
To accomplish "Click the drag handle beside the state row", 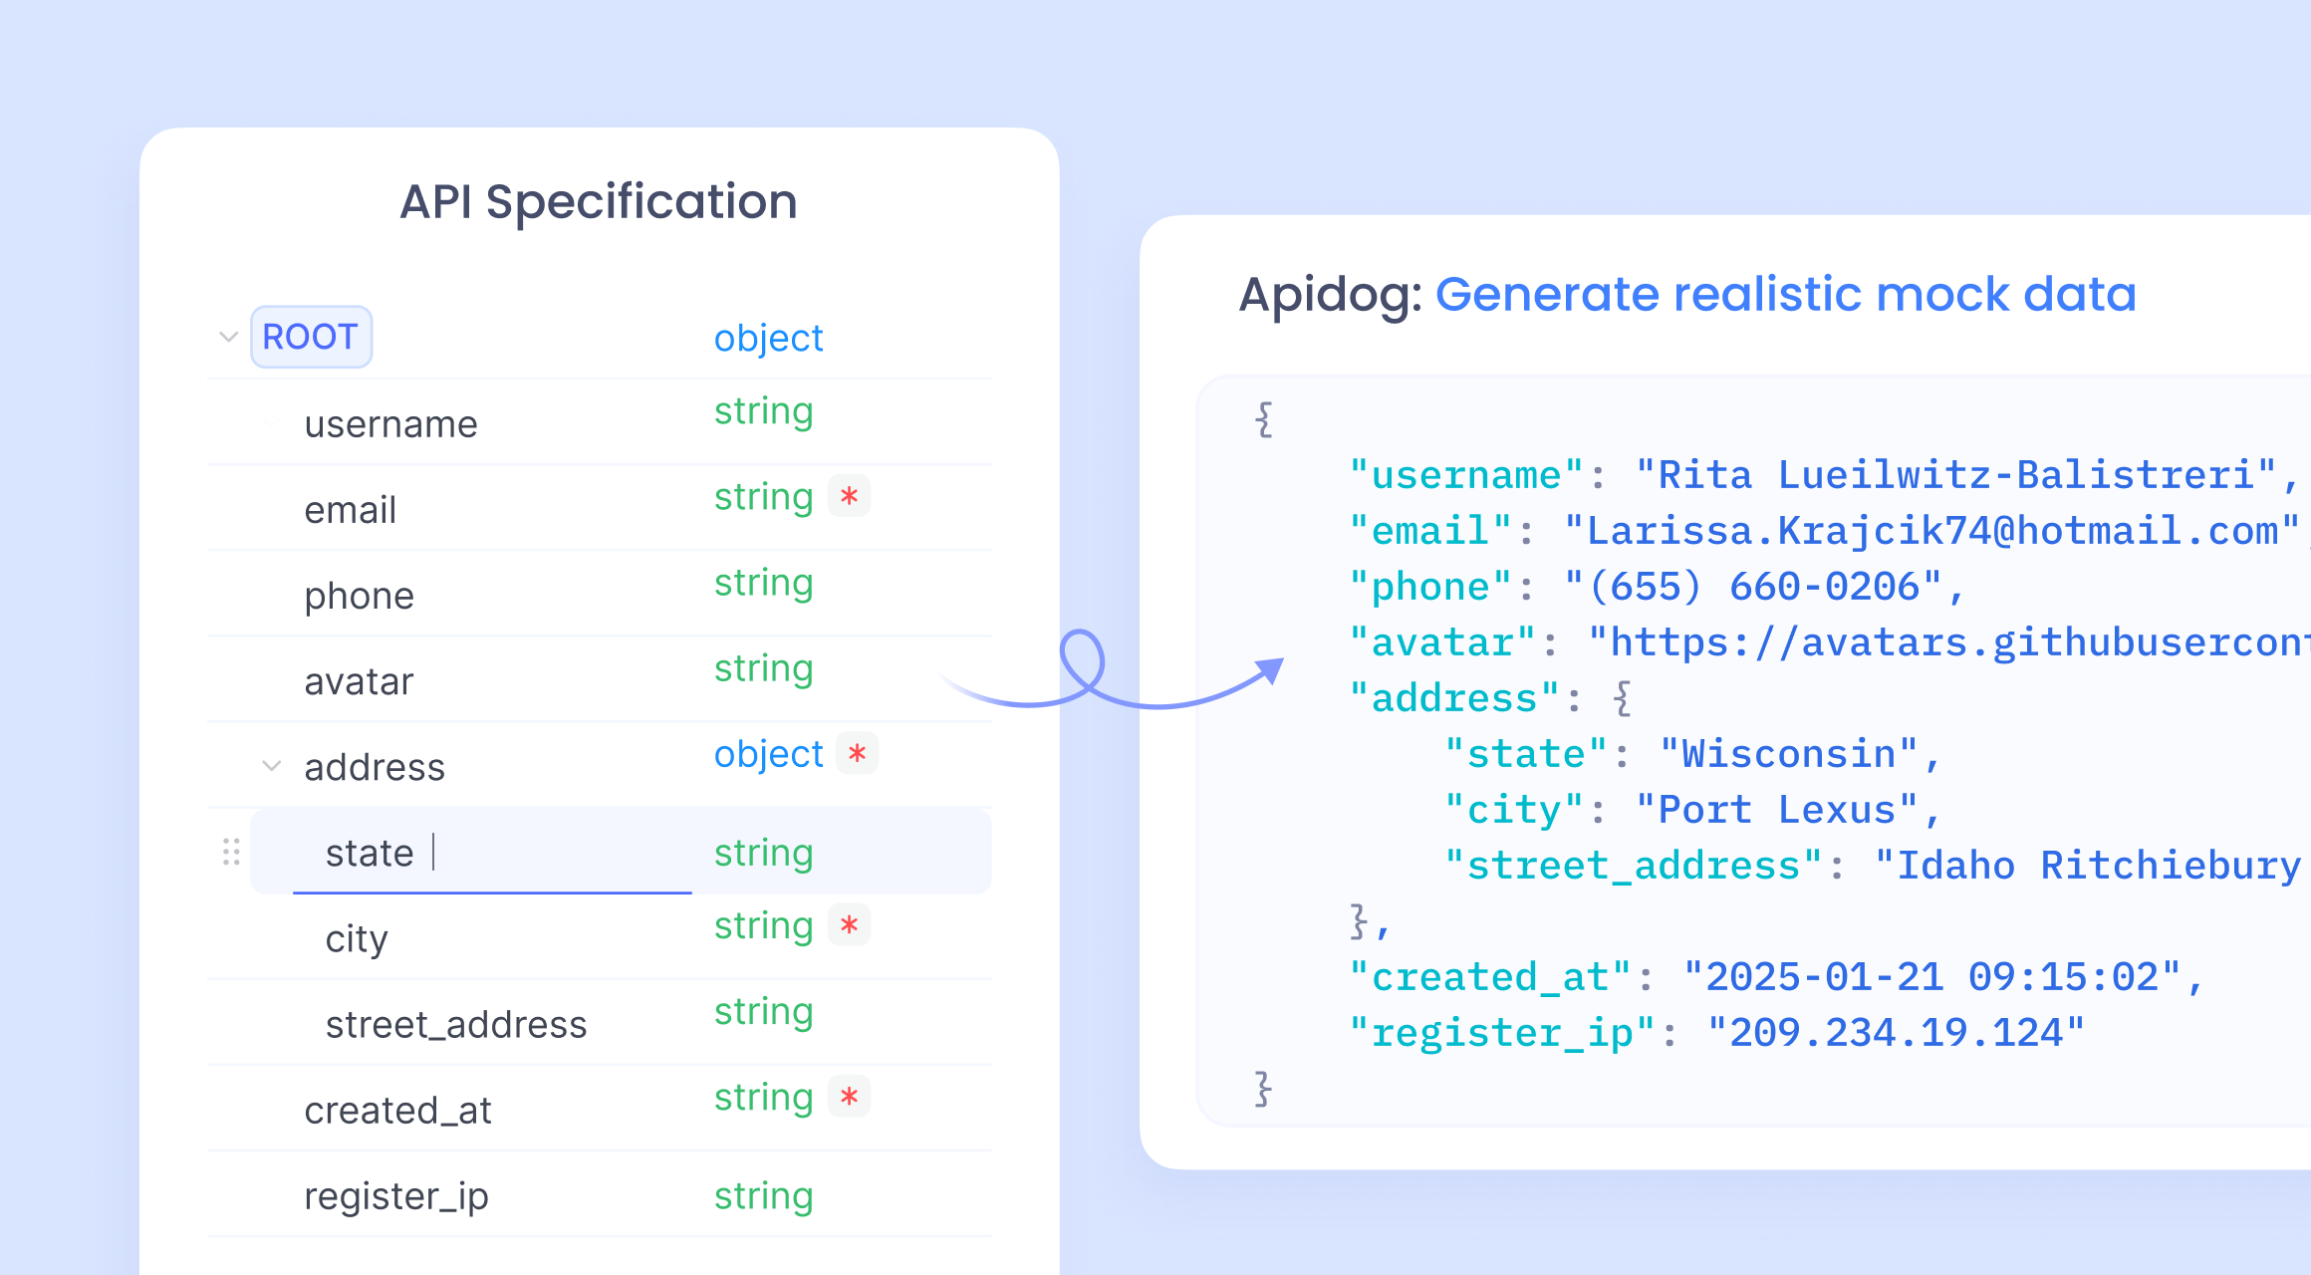I will click(231, 853).
